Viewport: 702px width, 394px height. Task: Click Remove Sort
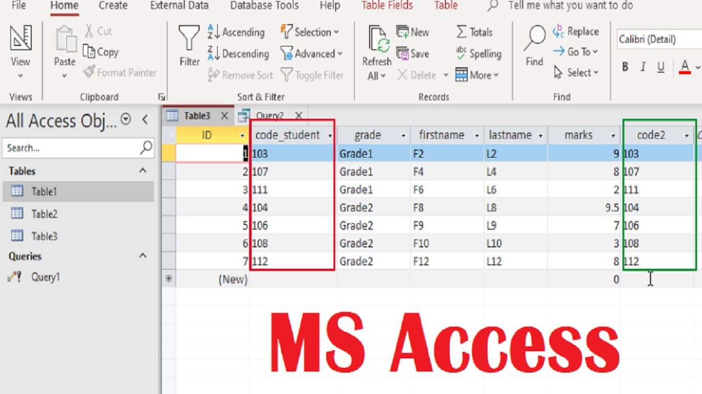point(240,75)
